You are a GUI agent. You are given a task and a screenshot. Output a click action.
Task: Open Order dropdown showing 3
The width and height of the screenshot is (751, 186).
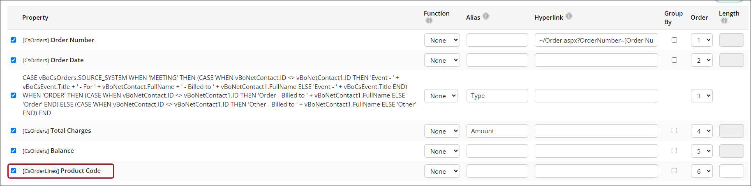tap(702, 96)
